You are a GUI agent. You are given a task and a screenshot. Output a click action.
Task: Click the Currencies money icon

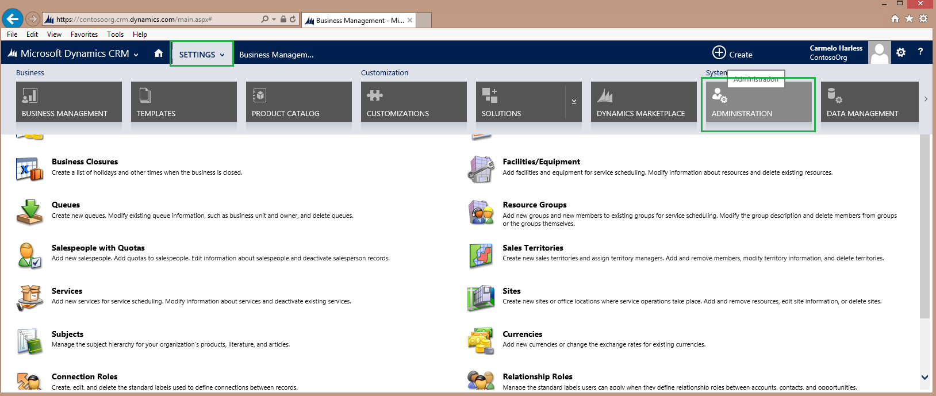481,341
